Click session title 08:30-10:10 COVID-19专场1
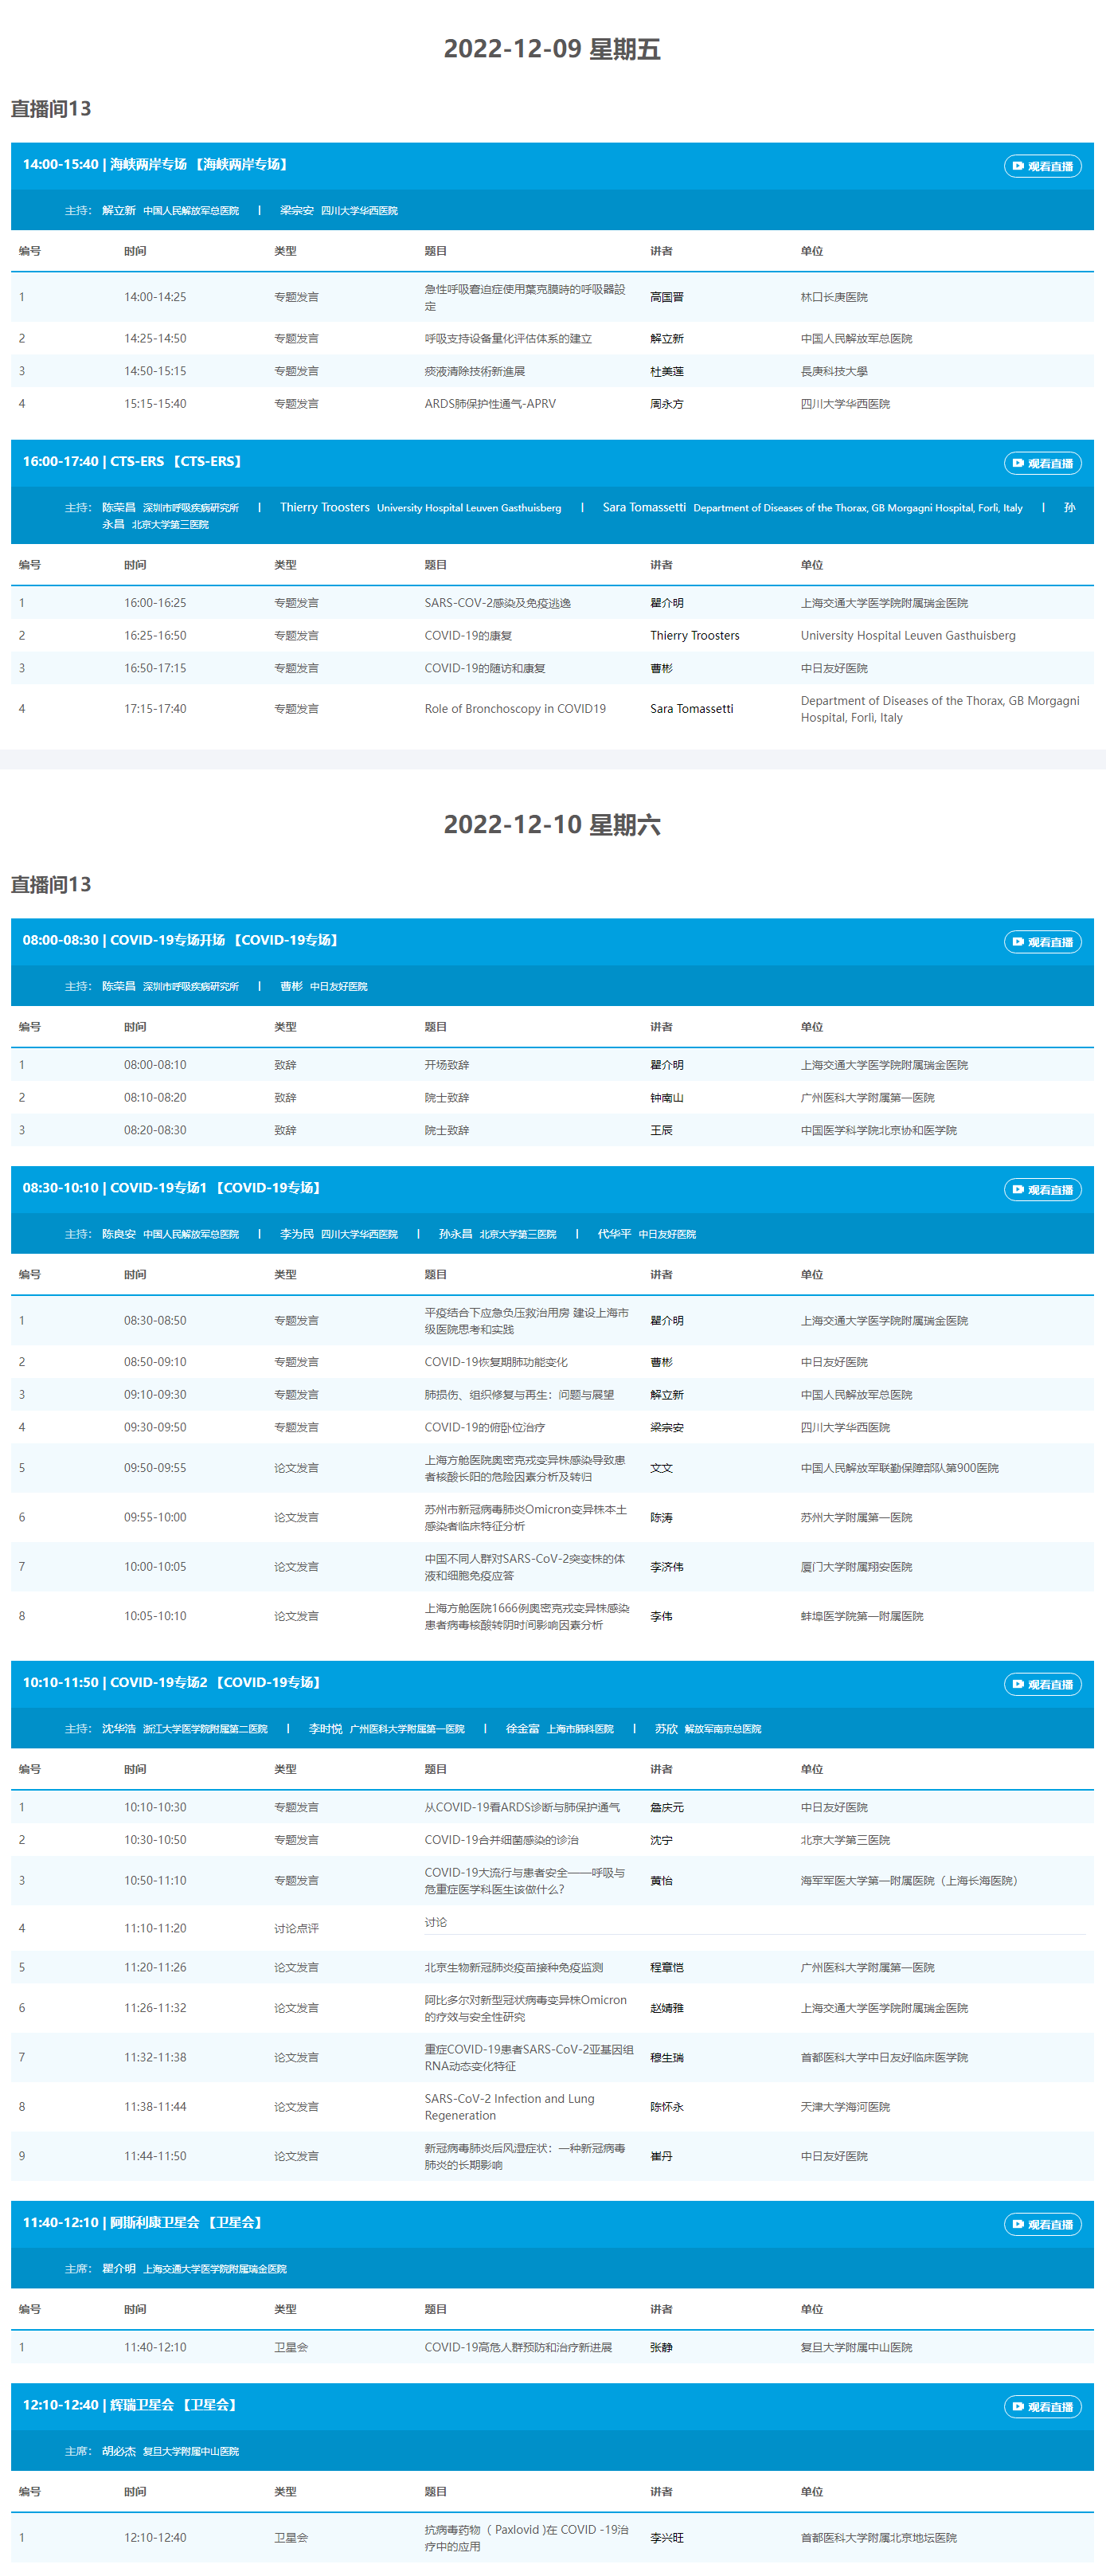Screen dimensions: 1106x2576 172,1189
